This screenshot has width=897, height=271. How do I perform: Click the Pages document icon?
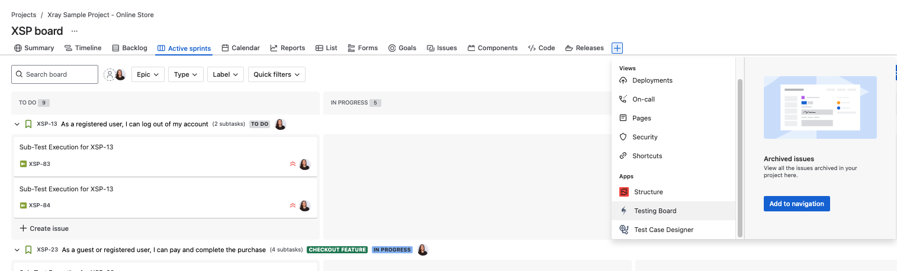[623, 118]
